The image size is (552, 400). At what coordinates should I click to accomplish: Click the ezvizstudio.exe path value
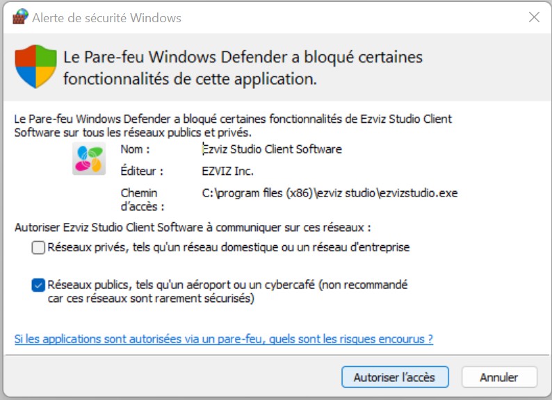[x=330, y=193]
